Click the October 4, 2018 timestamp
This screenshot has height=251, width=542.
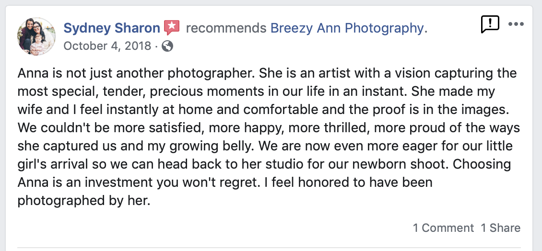[107, 46]
